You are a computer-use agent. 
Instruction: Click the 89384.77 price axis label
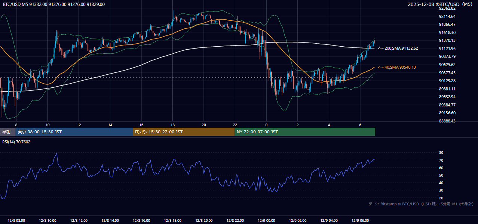tap(447, 105)
